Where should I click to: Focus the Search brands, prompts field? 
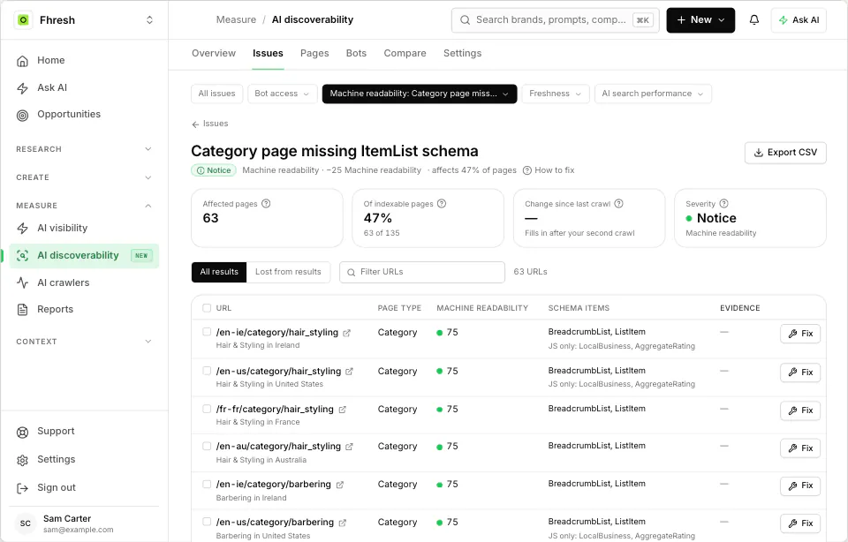click(556, 20)
